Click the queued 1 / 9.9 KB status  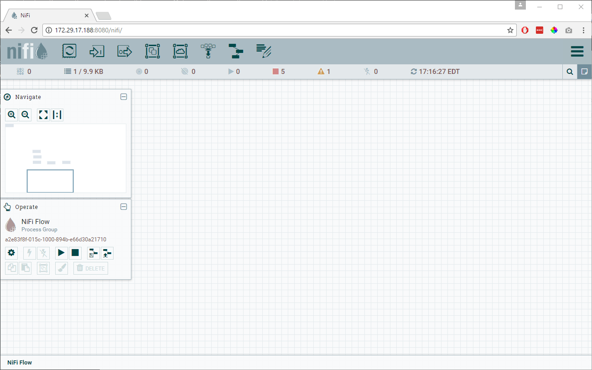point(83,72)
